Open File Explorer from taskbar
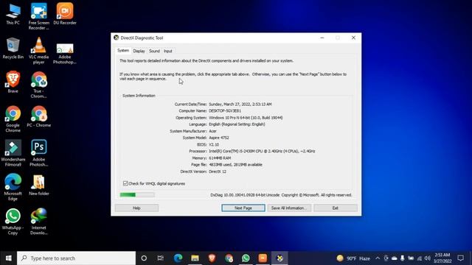Viewport: 472px width, 265px height. pos(195,258)
